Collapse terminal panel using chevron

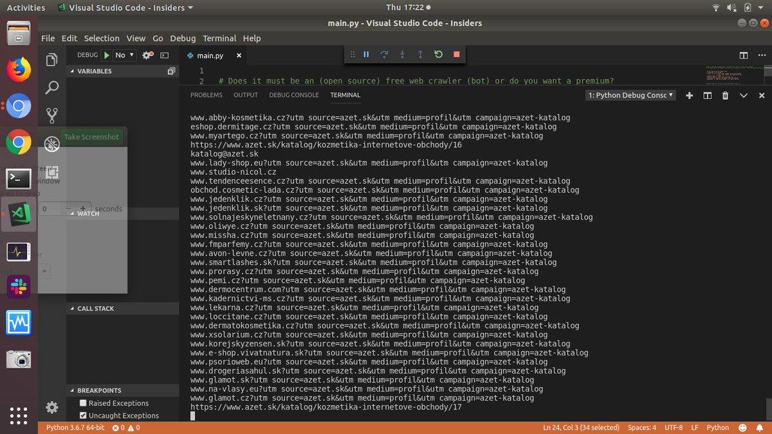[x=744, y=95]
